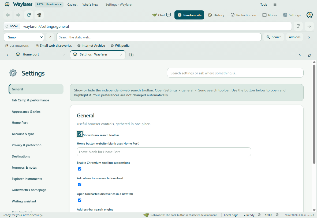Screen dimensions: 317x218
Task: Uncheck Show Guno search toolbar
Action: [80, 134]
